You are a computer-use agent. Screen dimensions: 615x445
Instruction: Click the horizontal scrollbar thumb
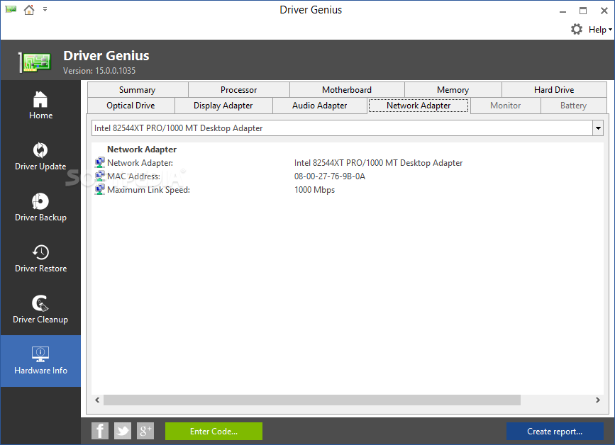[312, 400]
